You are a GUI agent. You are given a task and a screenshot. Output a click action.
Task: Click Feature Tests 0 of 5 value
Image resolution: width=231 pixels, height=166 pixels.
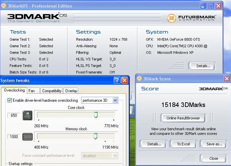click(44, 66)
